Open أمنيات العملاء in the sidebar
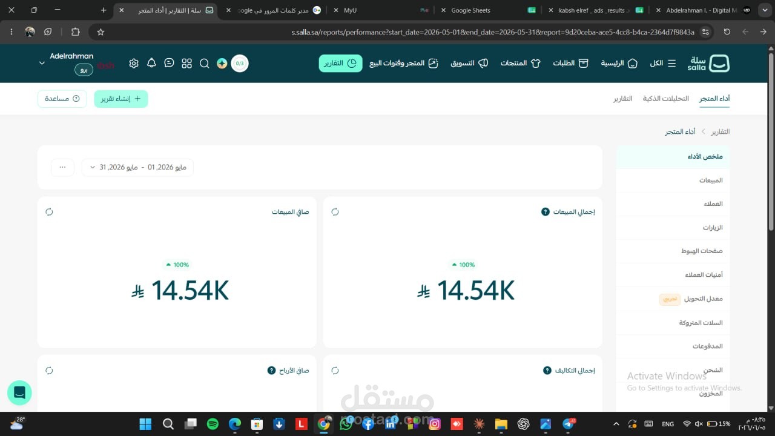This screenshot has width=775, height=436. 673,275
